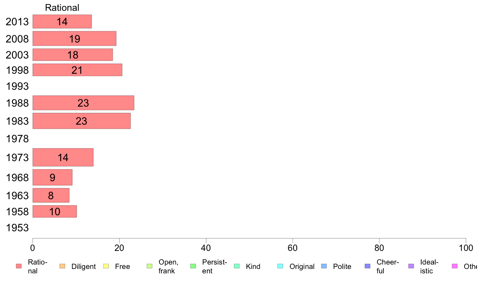Select the 1963 bar showing 8
This screenshot has height=295, width=477.
pos(51,195)
